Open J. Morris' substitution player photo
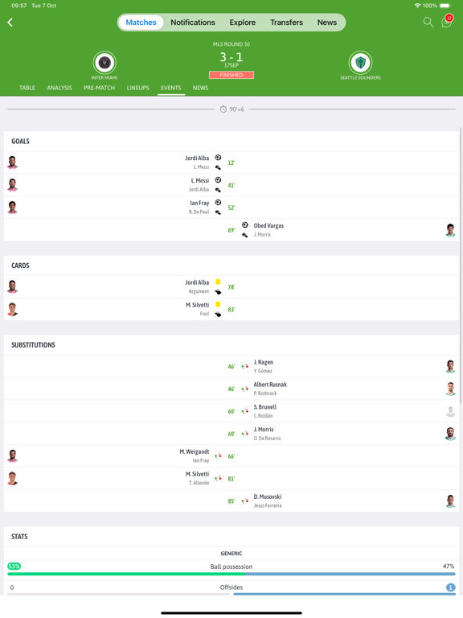Viewport: 463px width, 618px height. click(450, 434)
